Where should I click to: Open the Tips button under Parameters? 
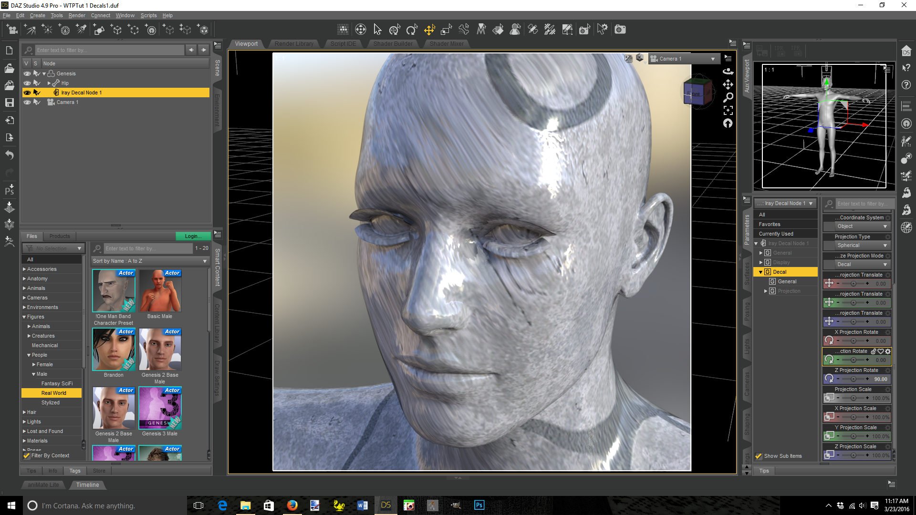(x=764, y=471)
